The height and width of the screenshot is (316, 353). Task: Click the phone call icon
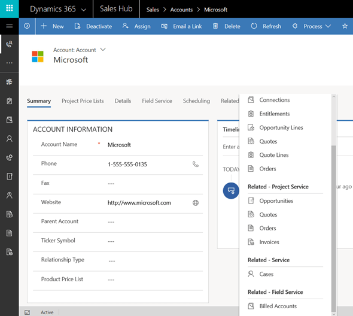(196, 164)
